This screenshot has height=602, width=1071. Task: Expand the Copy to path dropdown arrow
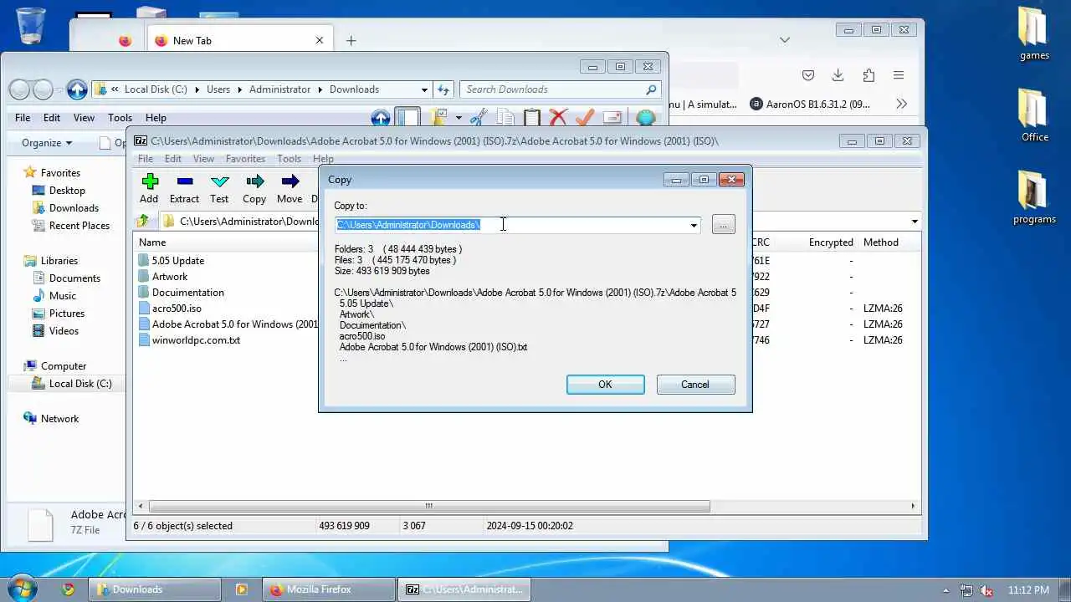tap(694, 225)
